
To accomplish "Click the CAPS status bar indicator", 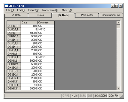I will click(x=66, y=96).
